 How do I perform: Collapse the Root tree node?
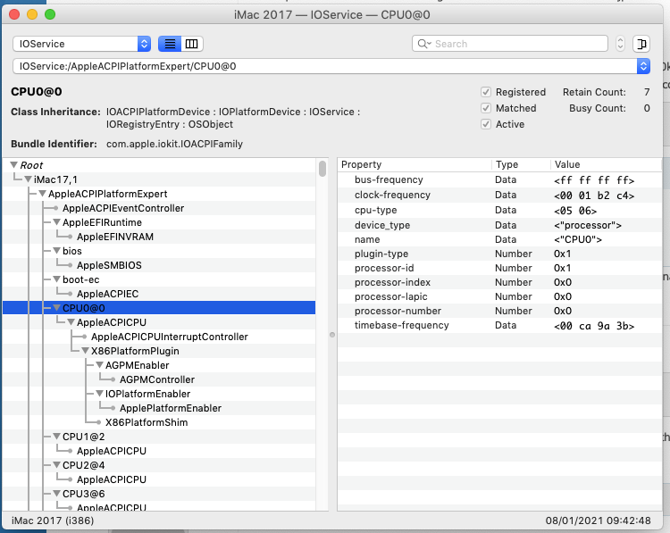13,165
